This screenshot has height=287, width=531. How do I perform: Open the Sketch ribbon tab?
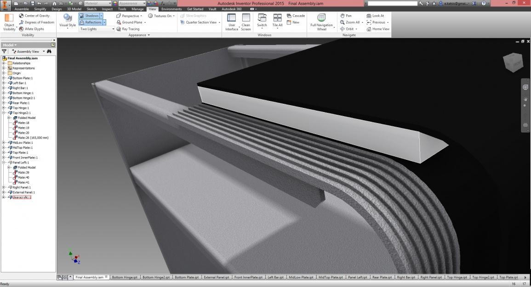(91, 9)
